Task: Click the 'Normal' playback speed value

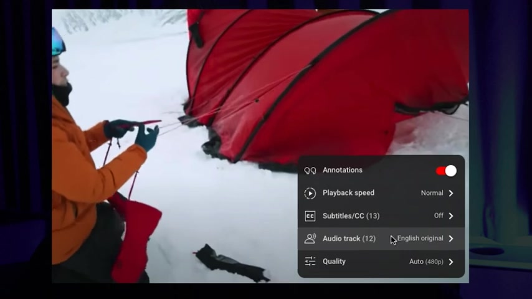Action: (432, 192)
